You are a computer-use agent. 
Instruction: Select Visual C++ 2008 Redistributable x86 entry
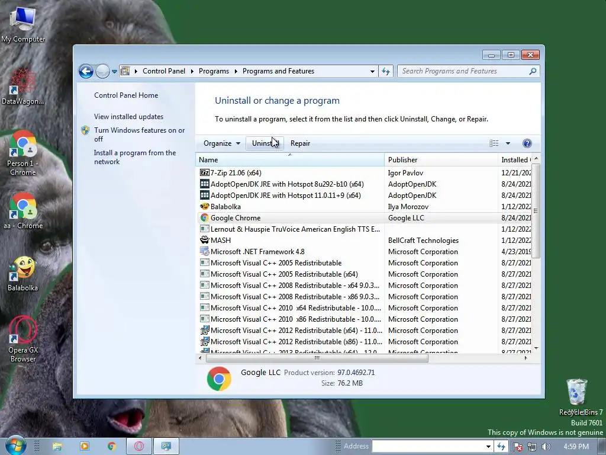coord(365,296)
